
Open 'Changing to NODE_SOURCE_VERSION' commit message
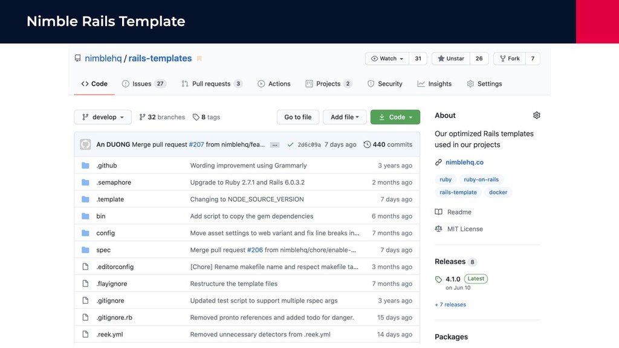click(247, 199)
